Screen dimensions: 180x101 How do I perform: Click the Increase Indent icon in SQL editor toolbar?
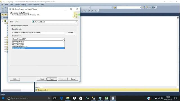[92, 11]
